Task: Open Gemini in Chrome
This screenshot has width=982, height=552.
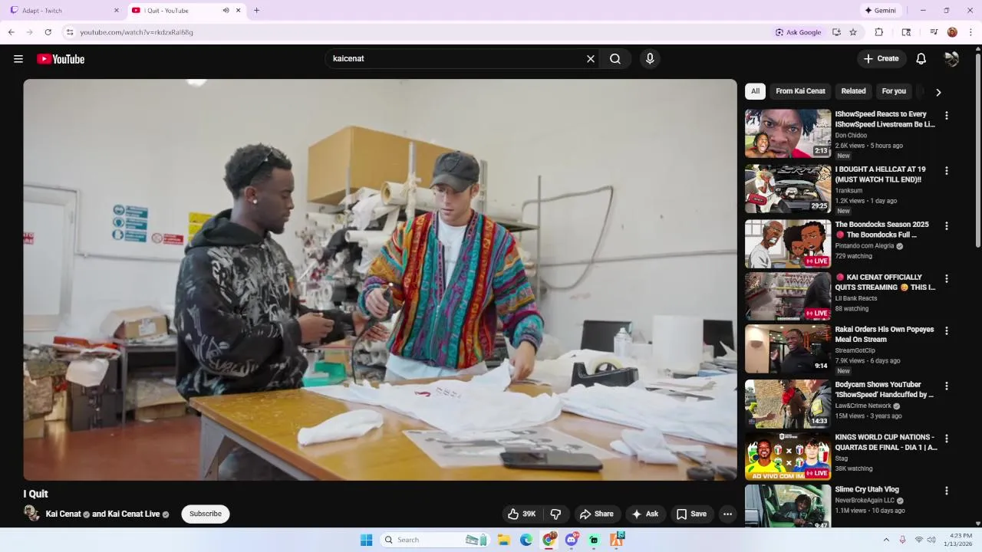Action: [881, 11]
